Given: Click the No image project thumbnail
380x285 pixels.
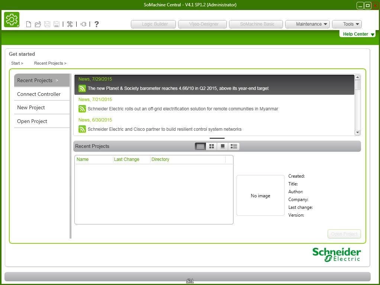Looking at the screenshot, I should [x=261, y=195].
